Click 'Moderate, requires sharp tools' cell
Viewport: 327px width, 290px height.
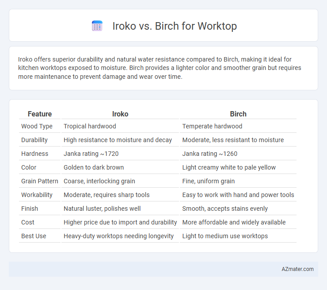point(106,195)
